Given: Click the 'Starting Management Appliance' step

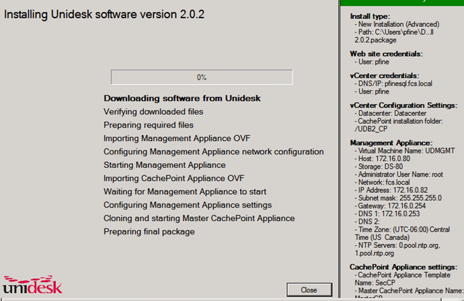Looking at the screenshot, I should [165, 165].
